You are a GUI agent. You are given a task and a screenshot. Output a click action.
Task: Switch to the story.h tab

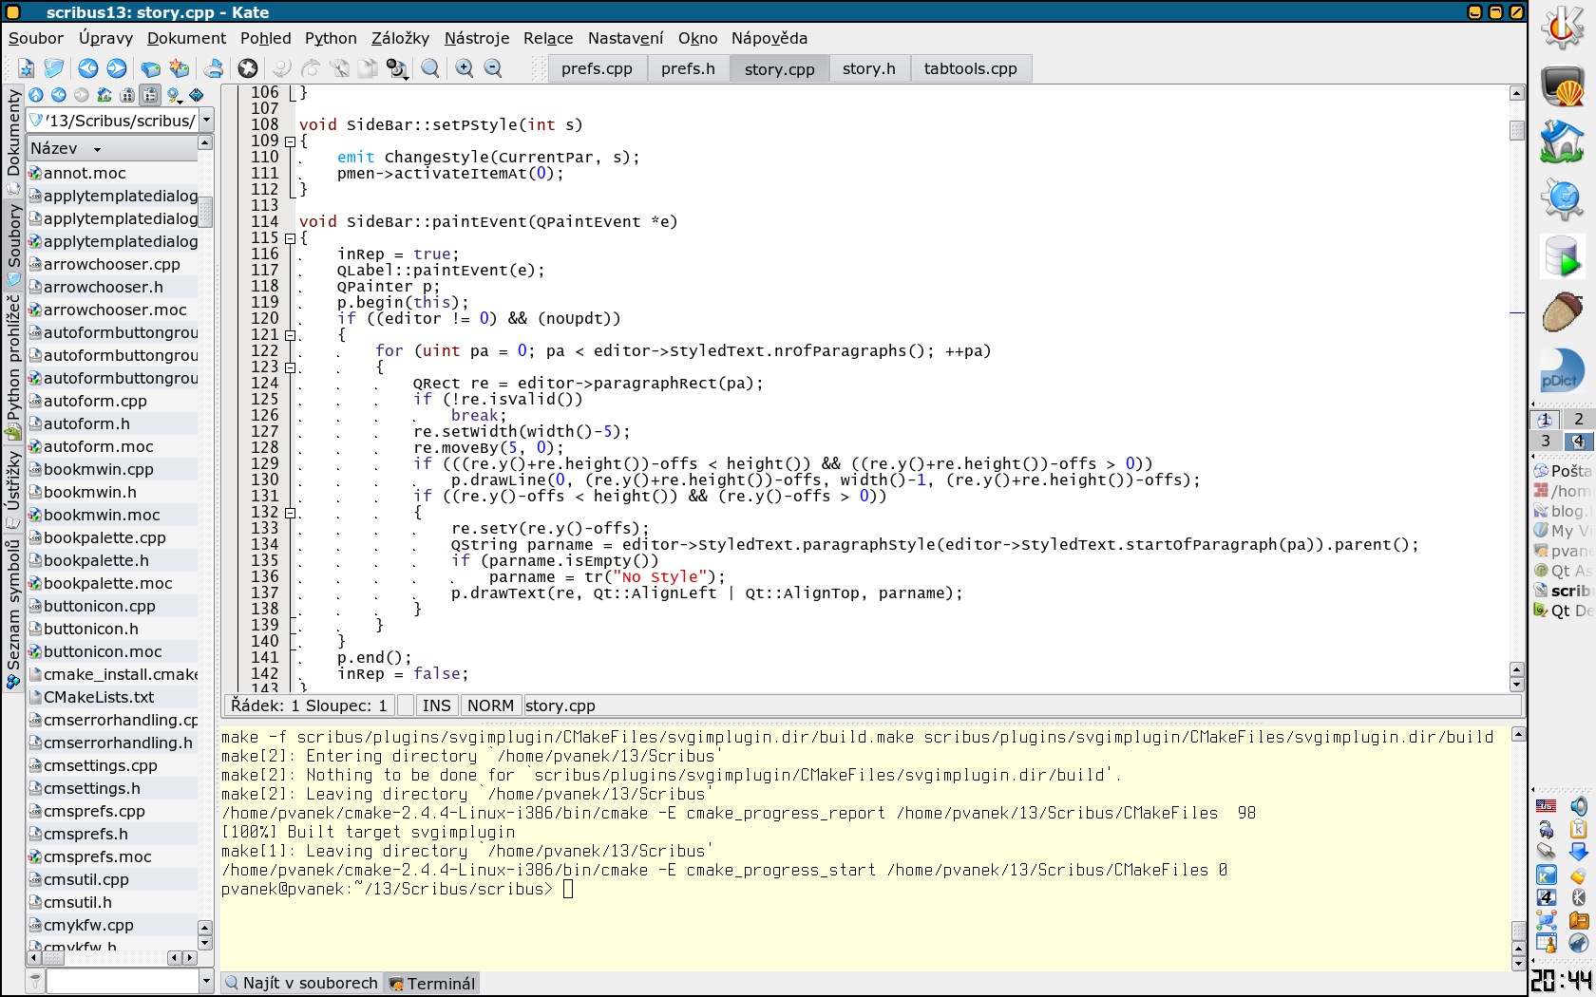(869, 68)
